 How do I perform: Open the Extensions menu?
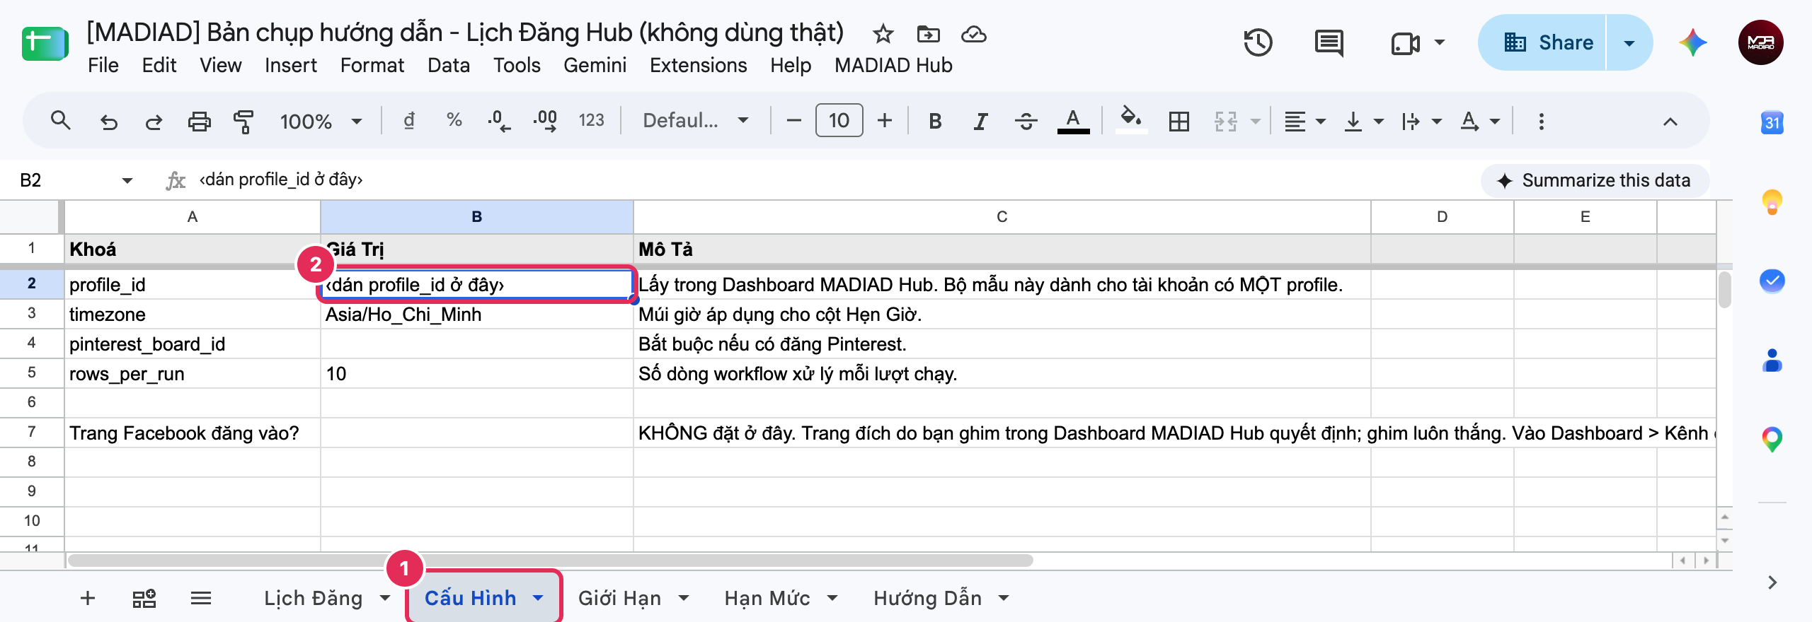click(698, 65)
